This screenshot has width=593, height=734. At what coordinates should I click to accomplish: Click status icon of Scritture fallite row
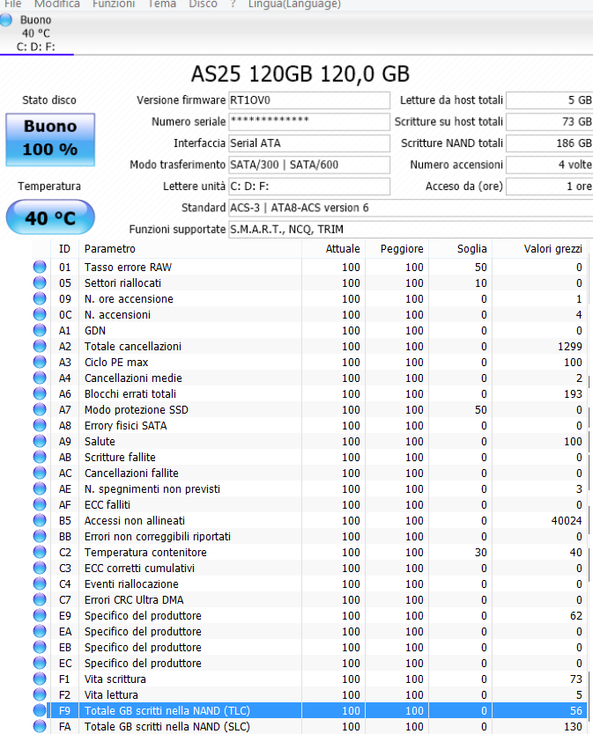40,457
